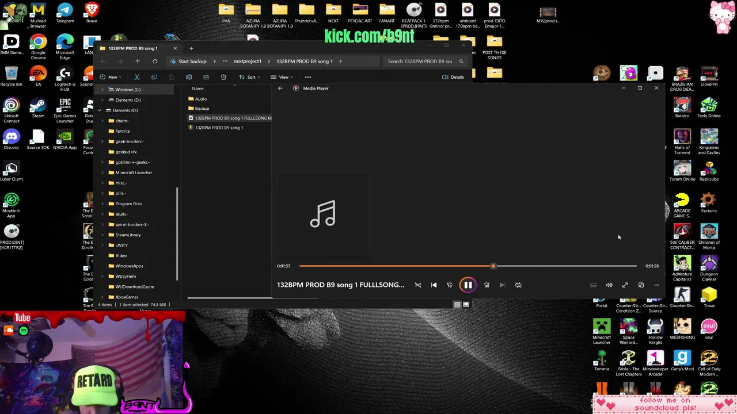Click the playback seek slider in Media Player

(x=468, y=266)
